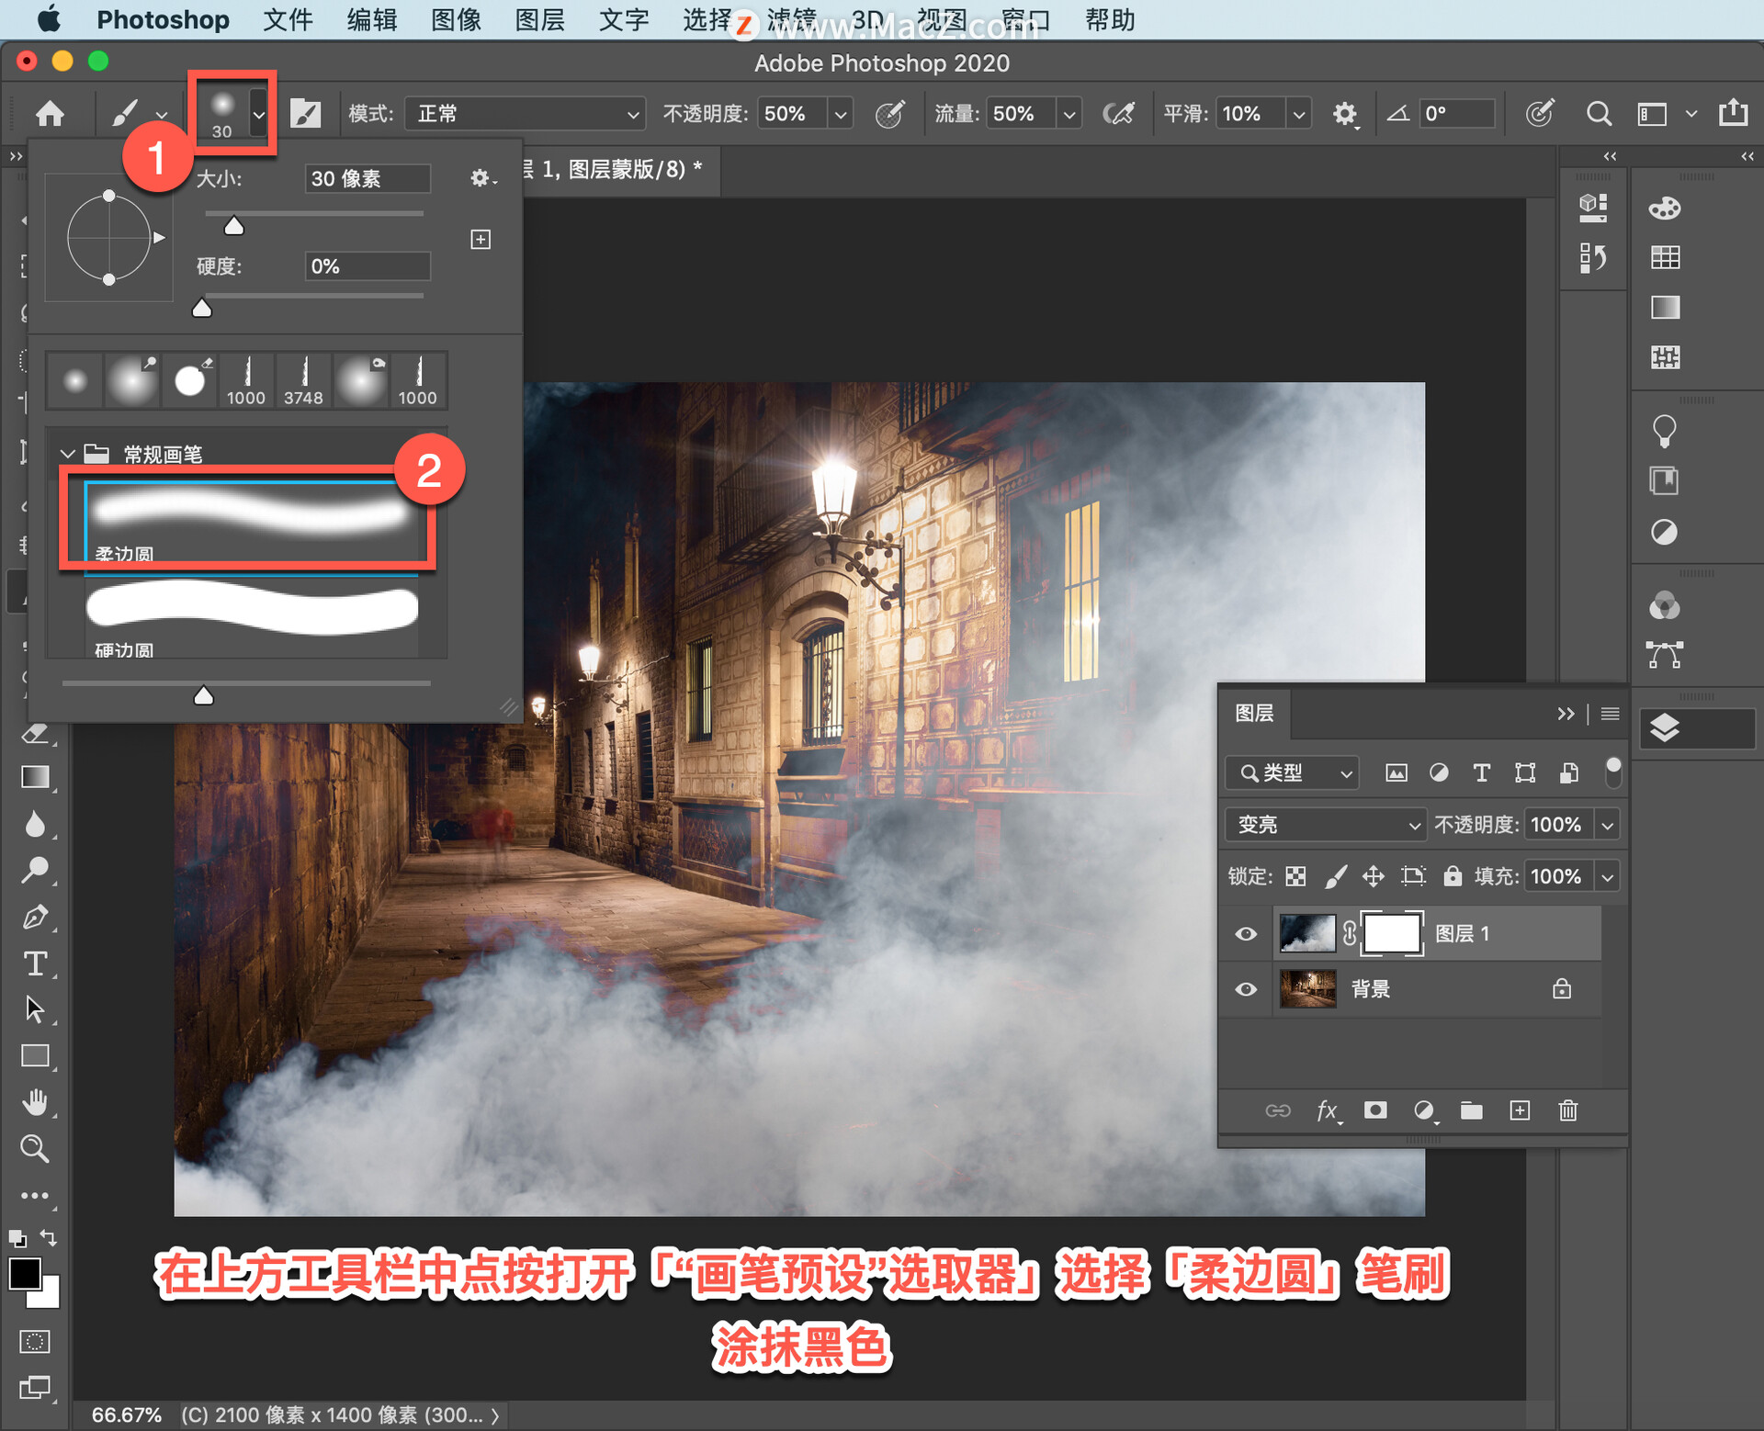Open layer 类型 filter dropdown
1764x1431 pixels.
click(1292, 773)
